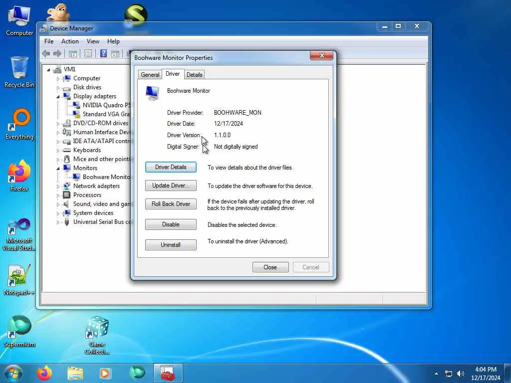Click the Close button in Properties dialog
The width and height of the screenshot is (511, 383).
pyautogui.click(x=270, y=267)
